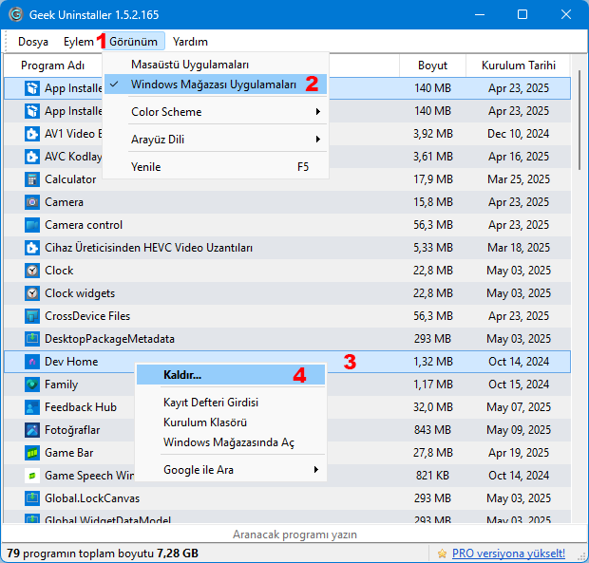Sort by Kurulum Tarihi column header

(x=519, y=66)
